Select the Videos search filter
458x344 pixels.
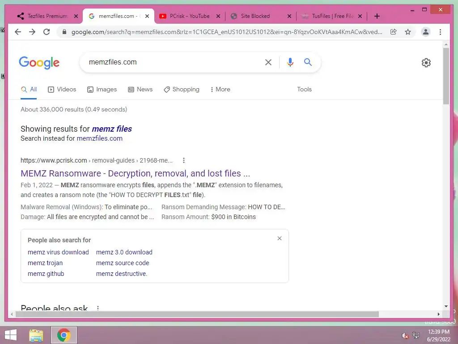tap(62, 90)
